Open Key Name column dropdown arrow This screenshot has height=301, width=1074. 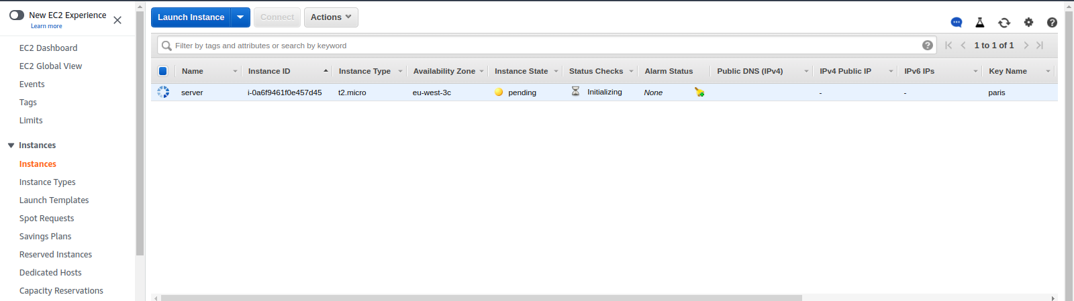pyautogui.click(x=1047, y=71)
